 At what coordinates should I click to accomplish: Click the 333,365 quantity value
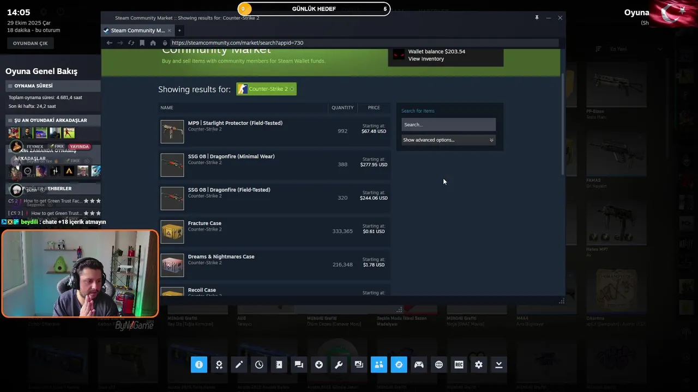pyautogui.click(x=342, y=231)
